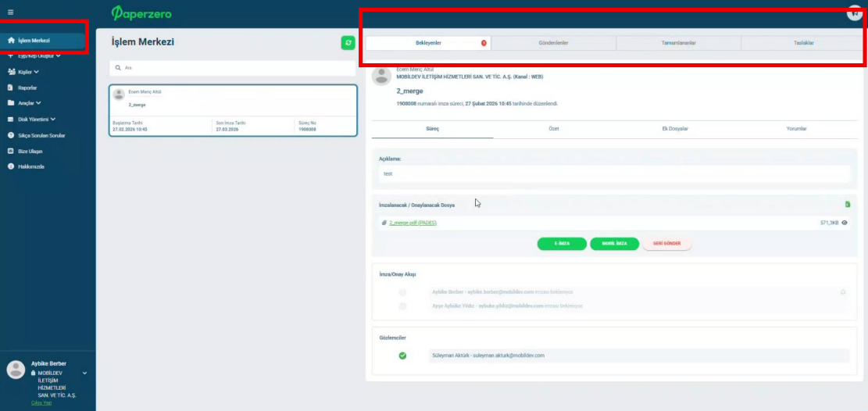Open the Ek Dosyalar tab
This screenshot has width=868, height=411.
[x=674, y=128]
